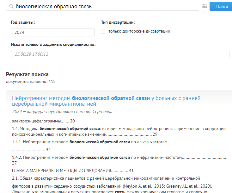Viewport: 232px width, 193px height.
Task: Enable только докторские диссертации checkbox
Action: (103, 31)
